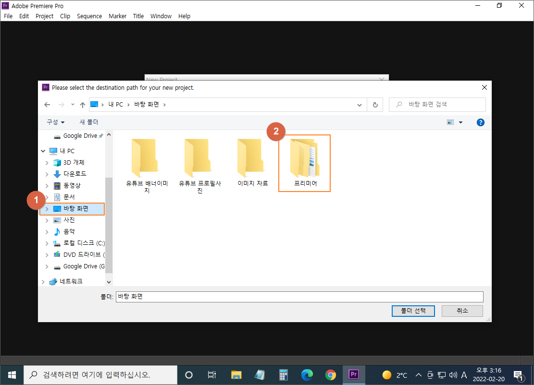The height and width of the screenshot is (385, 534).
Task: Click the 취소 button
Action: coord(462,311)
